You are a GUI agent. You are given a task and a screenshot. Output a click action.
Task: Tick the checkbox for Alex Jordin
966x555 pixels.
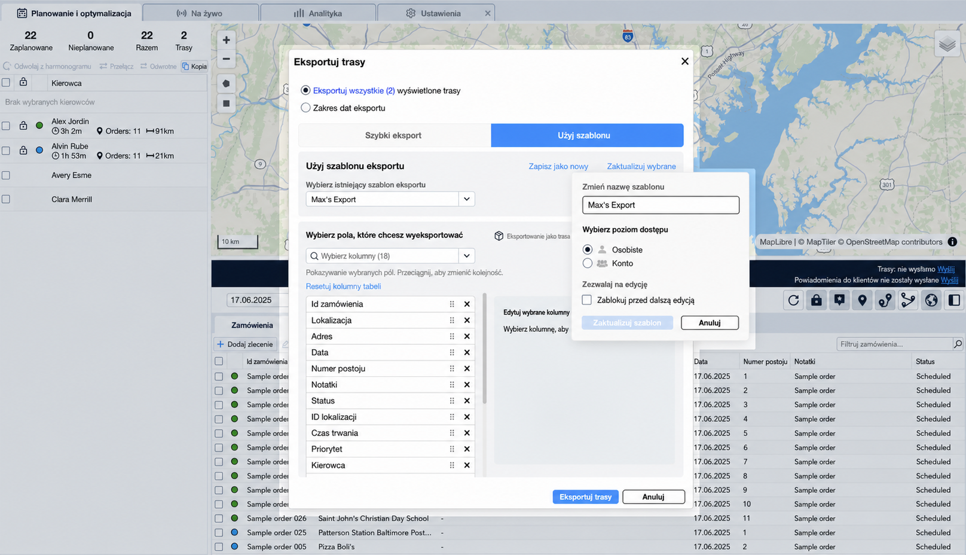point(6,126)
